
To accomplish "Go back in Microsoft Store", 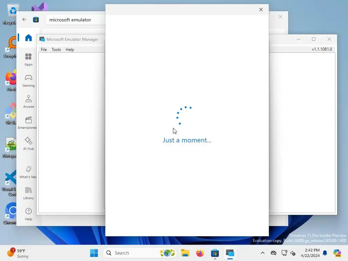I will click(x=24, y=19).
